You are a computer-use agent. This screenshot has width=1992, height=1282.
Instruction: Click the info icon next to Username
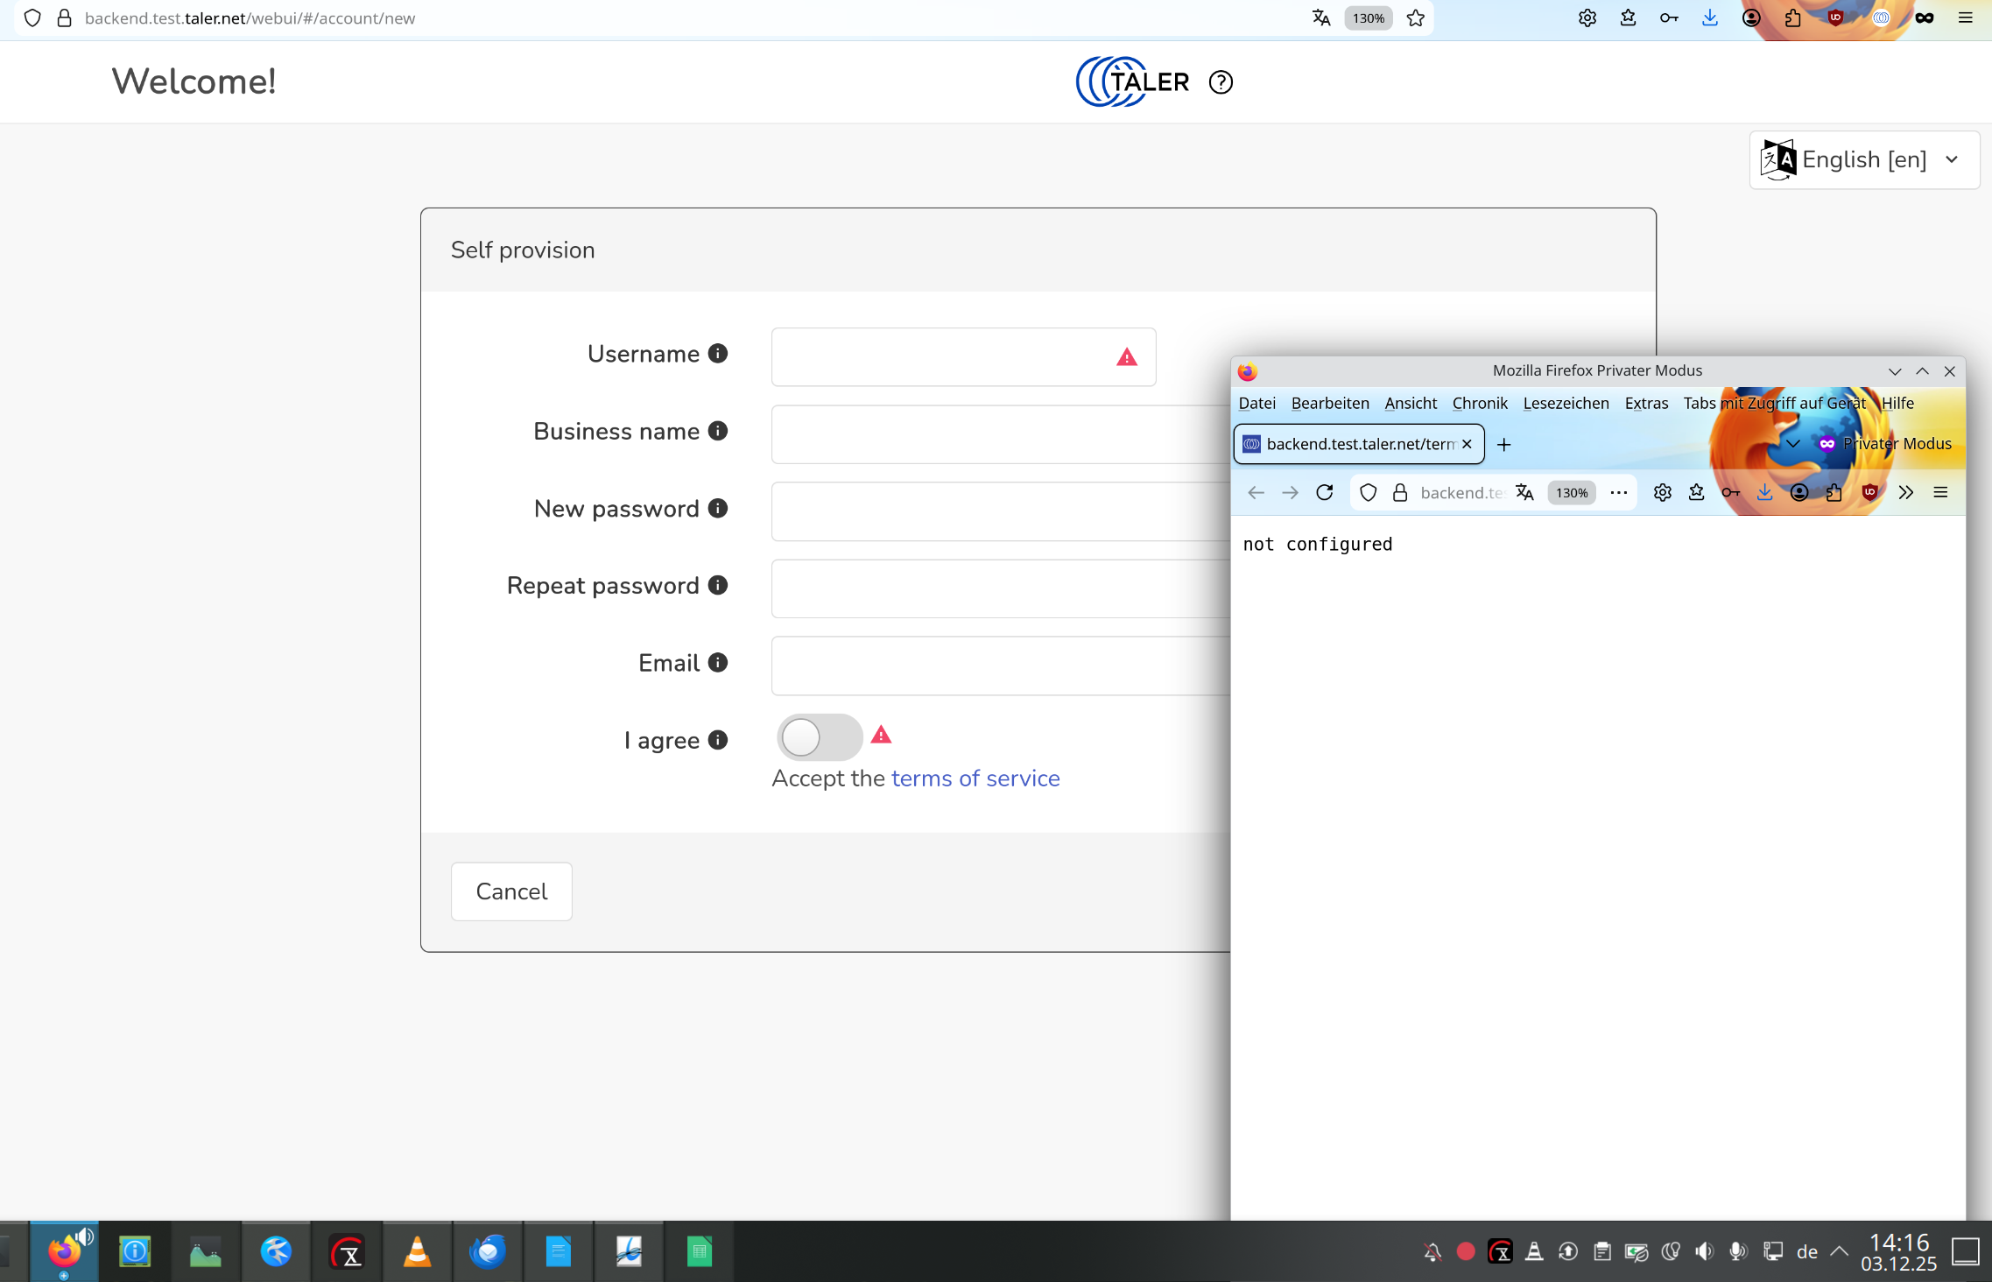pos(718,354)
